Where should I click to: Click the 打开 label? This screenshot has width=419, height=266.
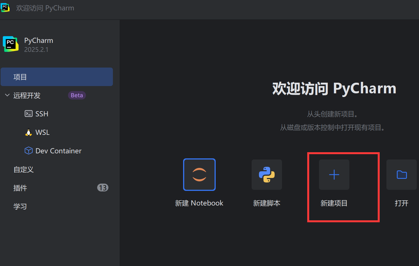[402, 203]
